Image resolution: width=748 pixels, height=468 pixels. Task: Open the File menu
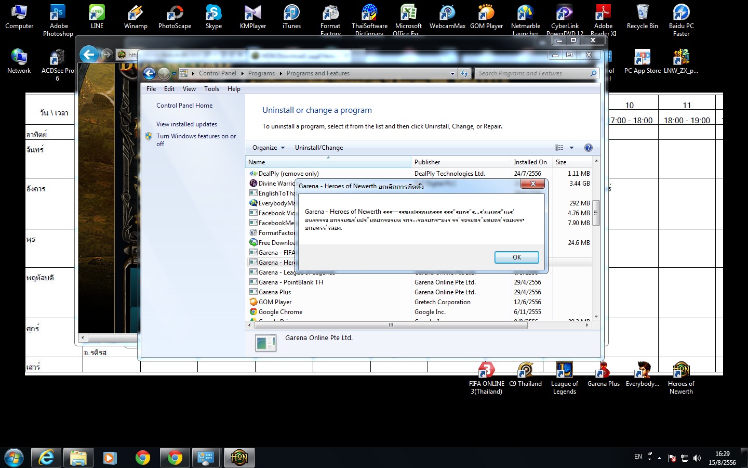[151, 89]
